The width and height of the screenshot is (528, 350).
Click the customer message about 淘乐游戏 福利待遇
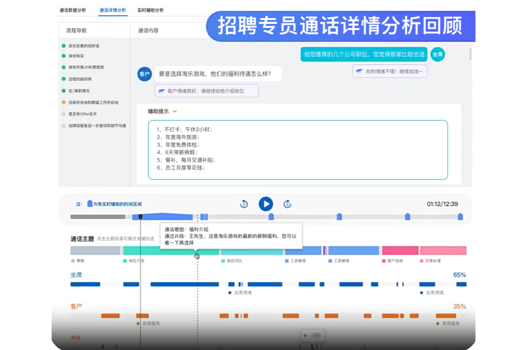click(x=218, y=73)
